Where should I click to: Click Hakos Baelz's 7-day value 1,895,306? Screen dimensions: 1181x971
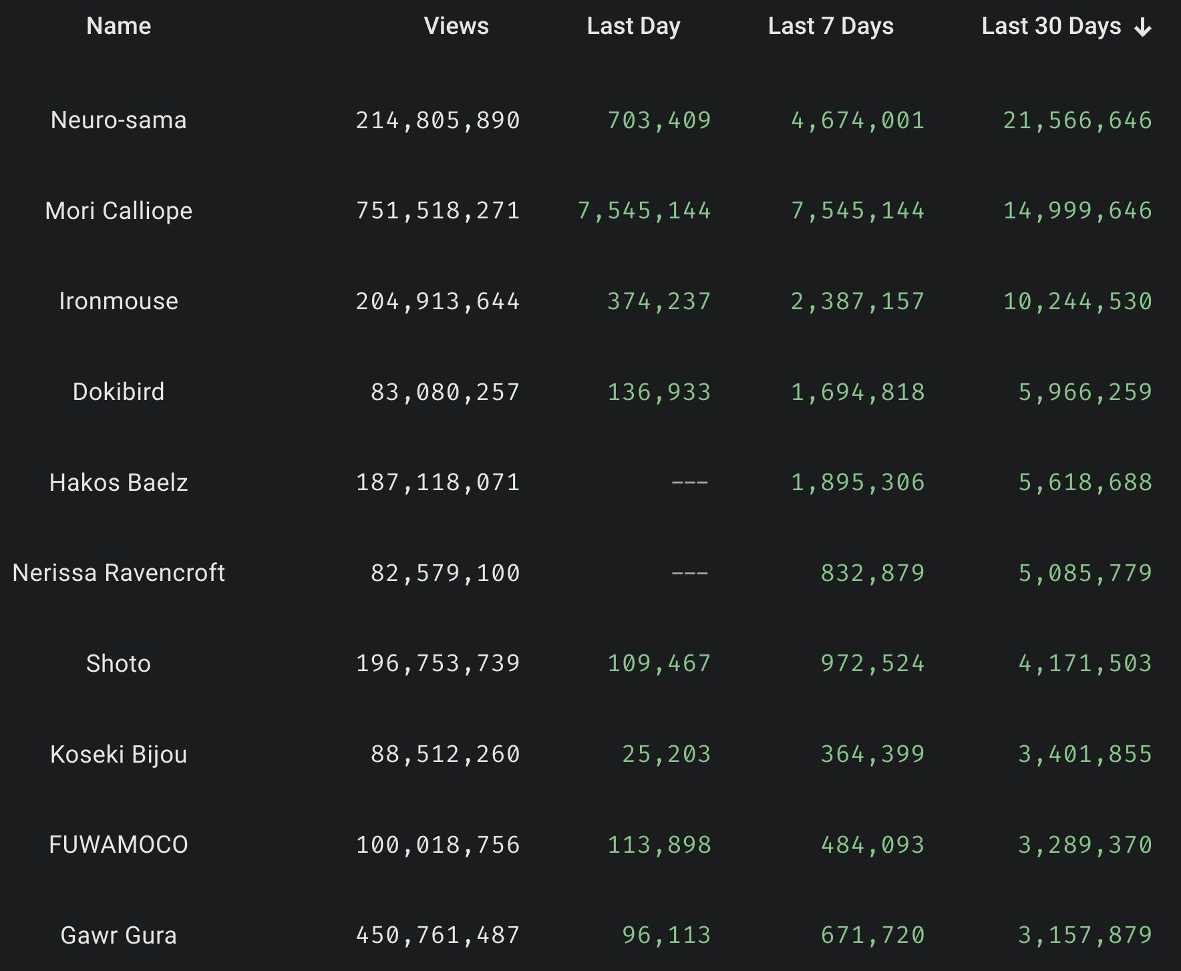tap(858, 483)
